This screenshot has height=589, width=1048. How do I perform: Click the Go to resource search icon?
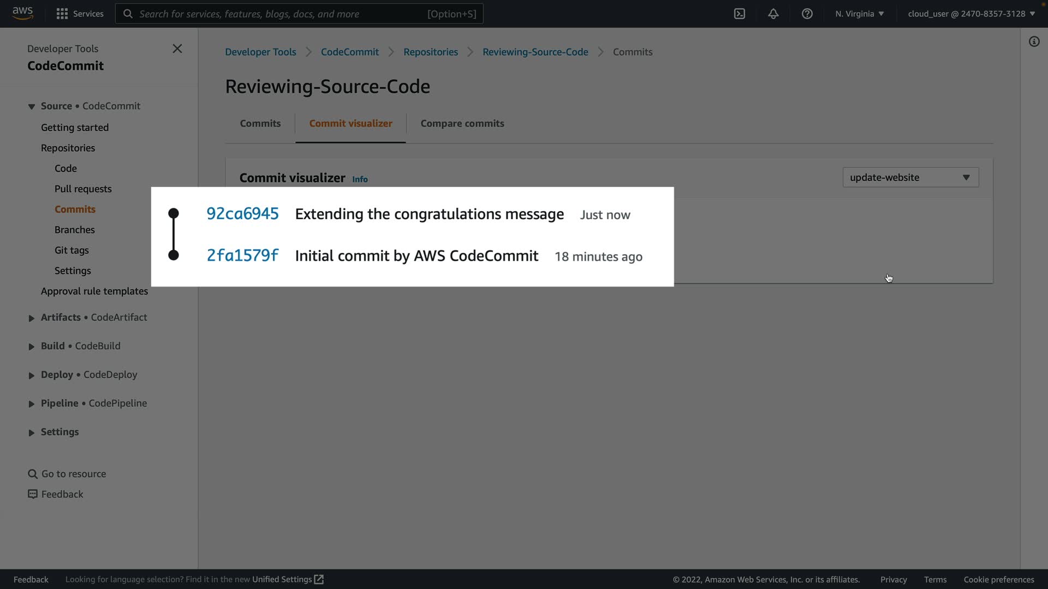pyautogui.click(x=33, y=474)
